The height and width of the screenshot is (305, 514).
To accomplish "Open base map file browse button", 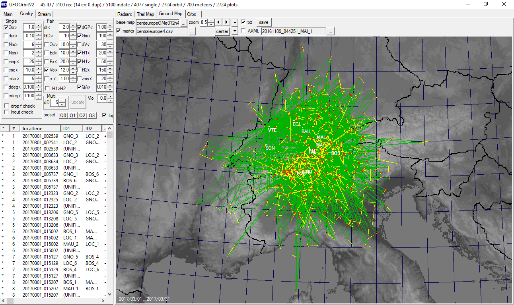I will (183, 23).
